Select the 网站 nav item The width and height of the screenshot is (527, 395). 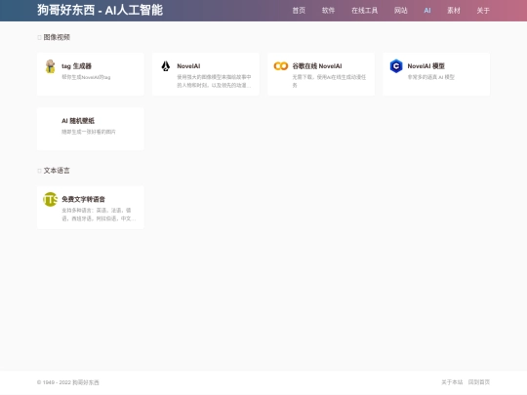point(401,11)
